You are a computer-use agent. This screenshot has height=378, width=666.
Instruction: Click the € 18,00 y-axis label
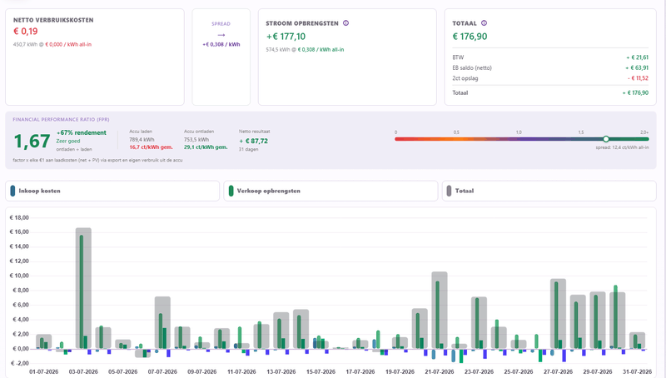pos(19,217)
